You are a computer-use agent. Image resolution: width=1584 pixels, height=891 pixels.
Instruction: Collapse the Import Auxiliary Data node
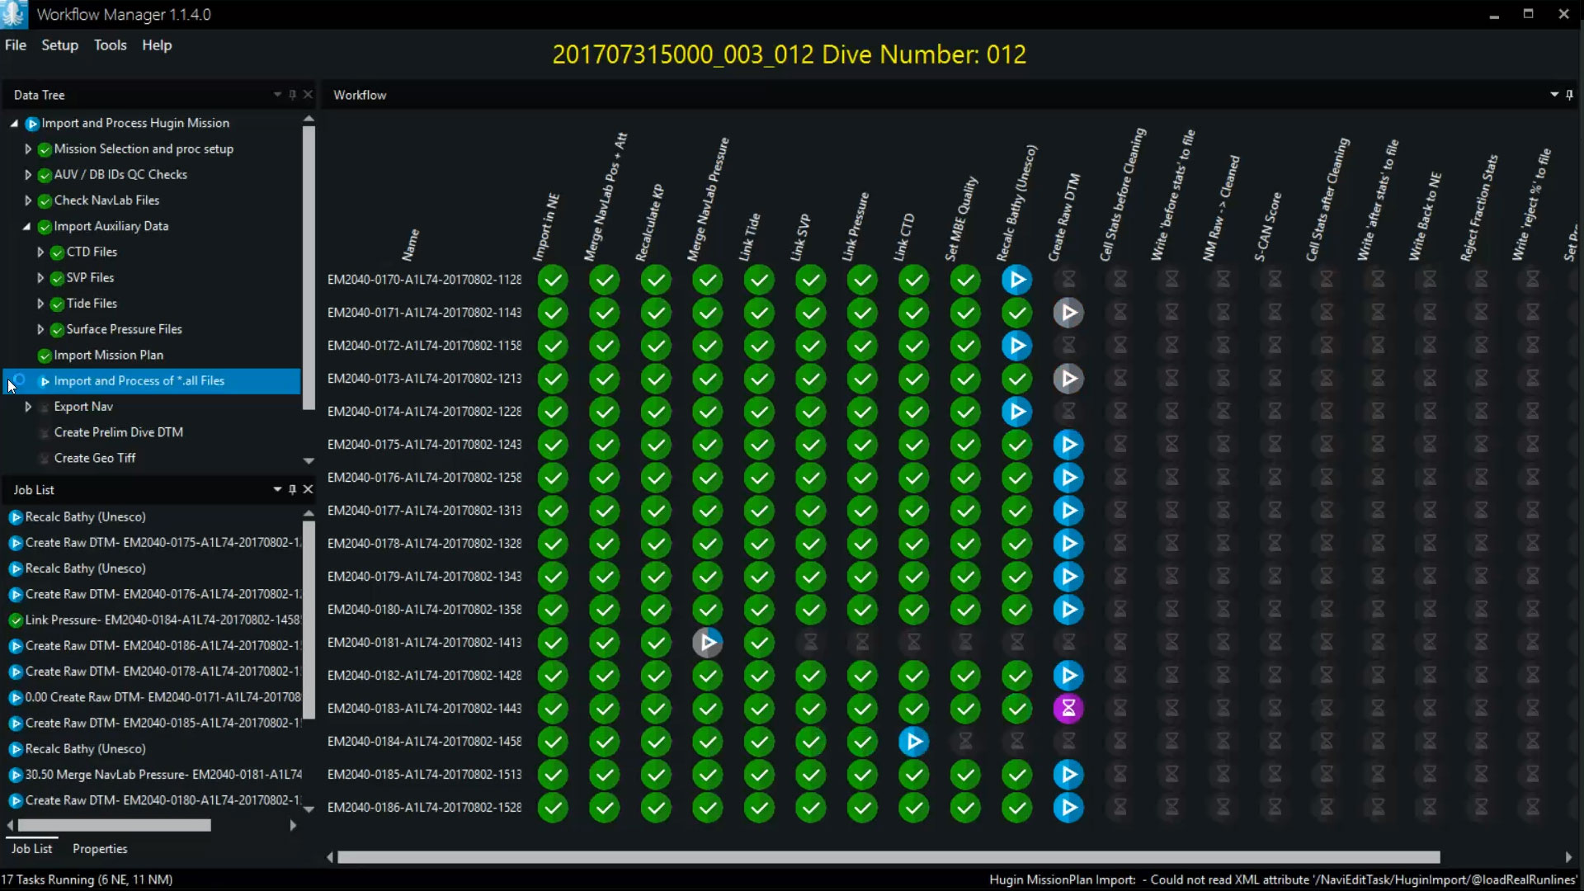point(26,226)
